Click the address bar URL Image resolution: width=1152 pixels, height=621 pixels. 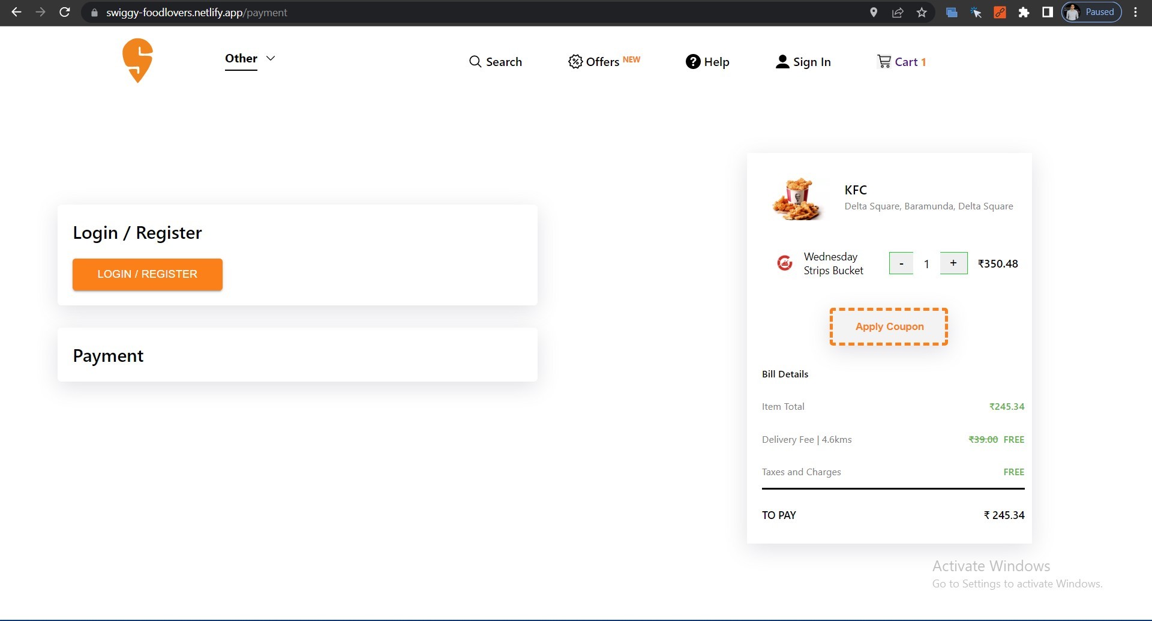tap(196, 13)
